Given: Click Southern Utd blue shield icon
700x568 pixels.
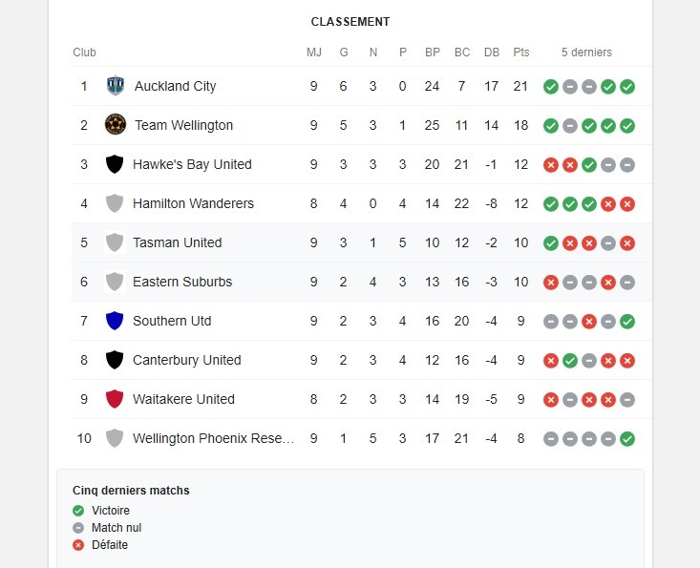Looking at the screenshot, I should [x=115, y=321].
